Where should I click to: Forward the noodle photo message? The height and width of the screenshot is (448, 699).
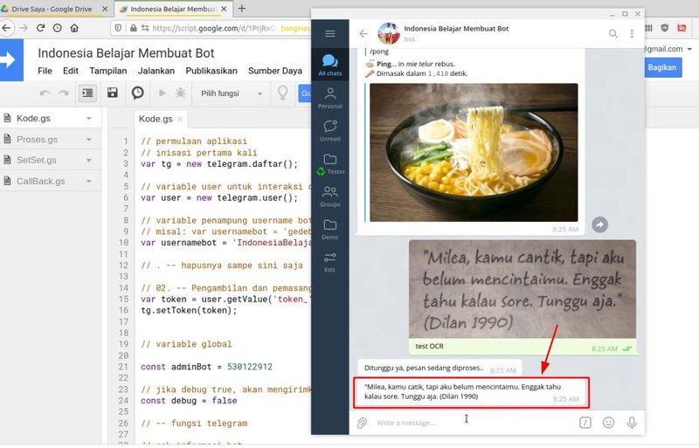[x=599, y=224]
